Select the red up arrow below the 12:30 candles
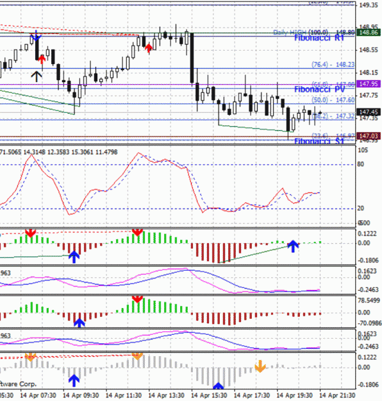The image size is (382, 401). 149,48
